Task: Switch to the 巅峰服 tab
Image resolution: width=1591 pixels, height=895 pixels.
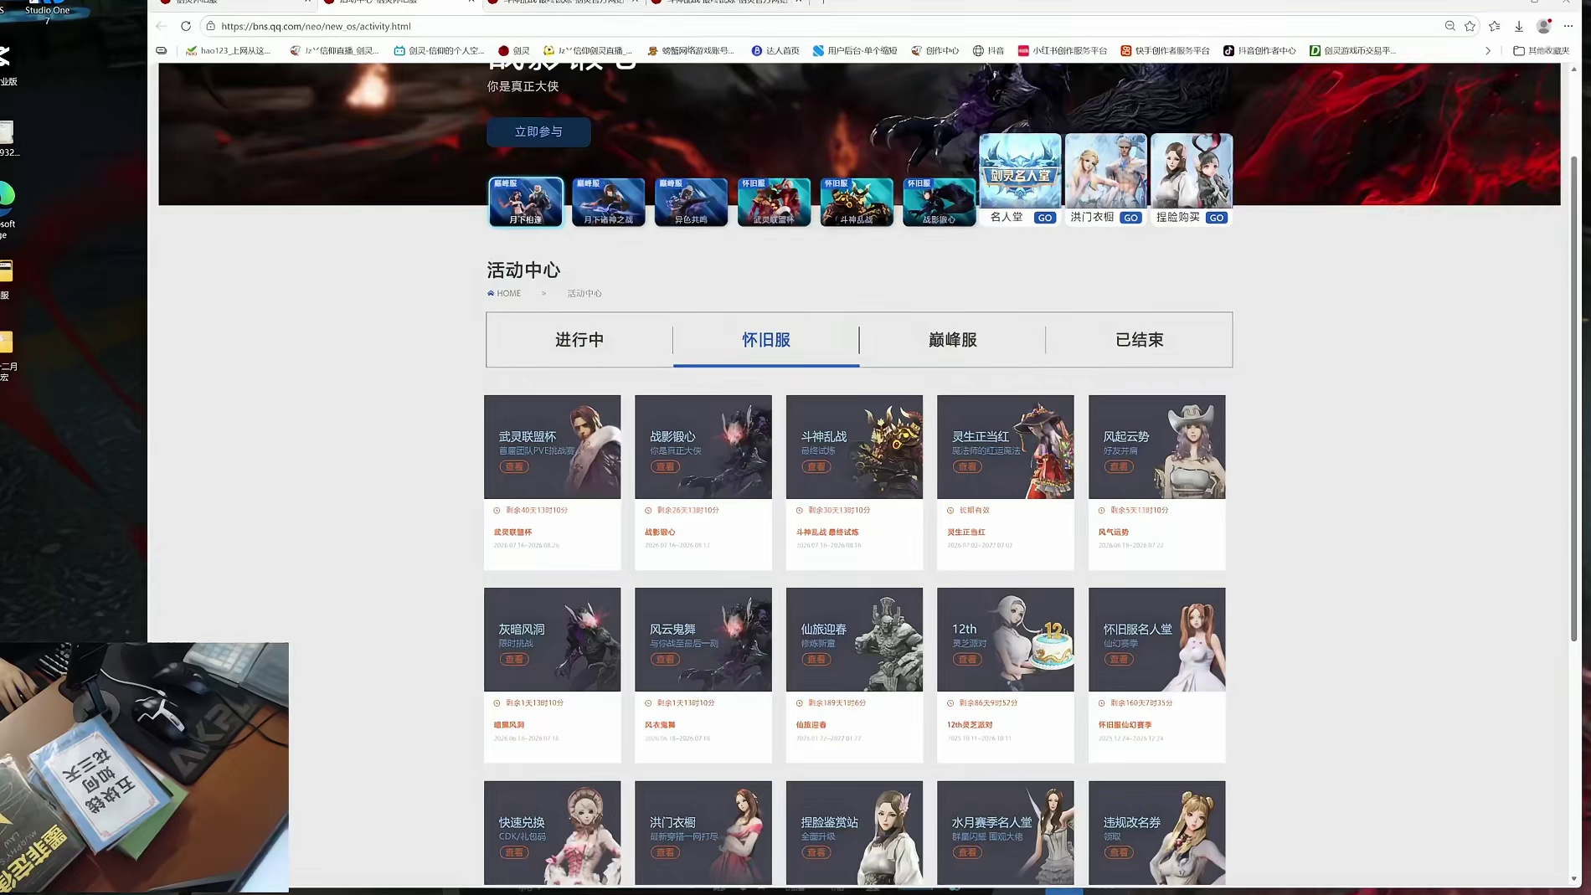Action: click(953, 340)
